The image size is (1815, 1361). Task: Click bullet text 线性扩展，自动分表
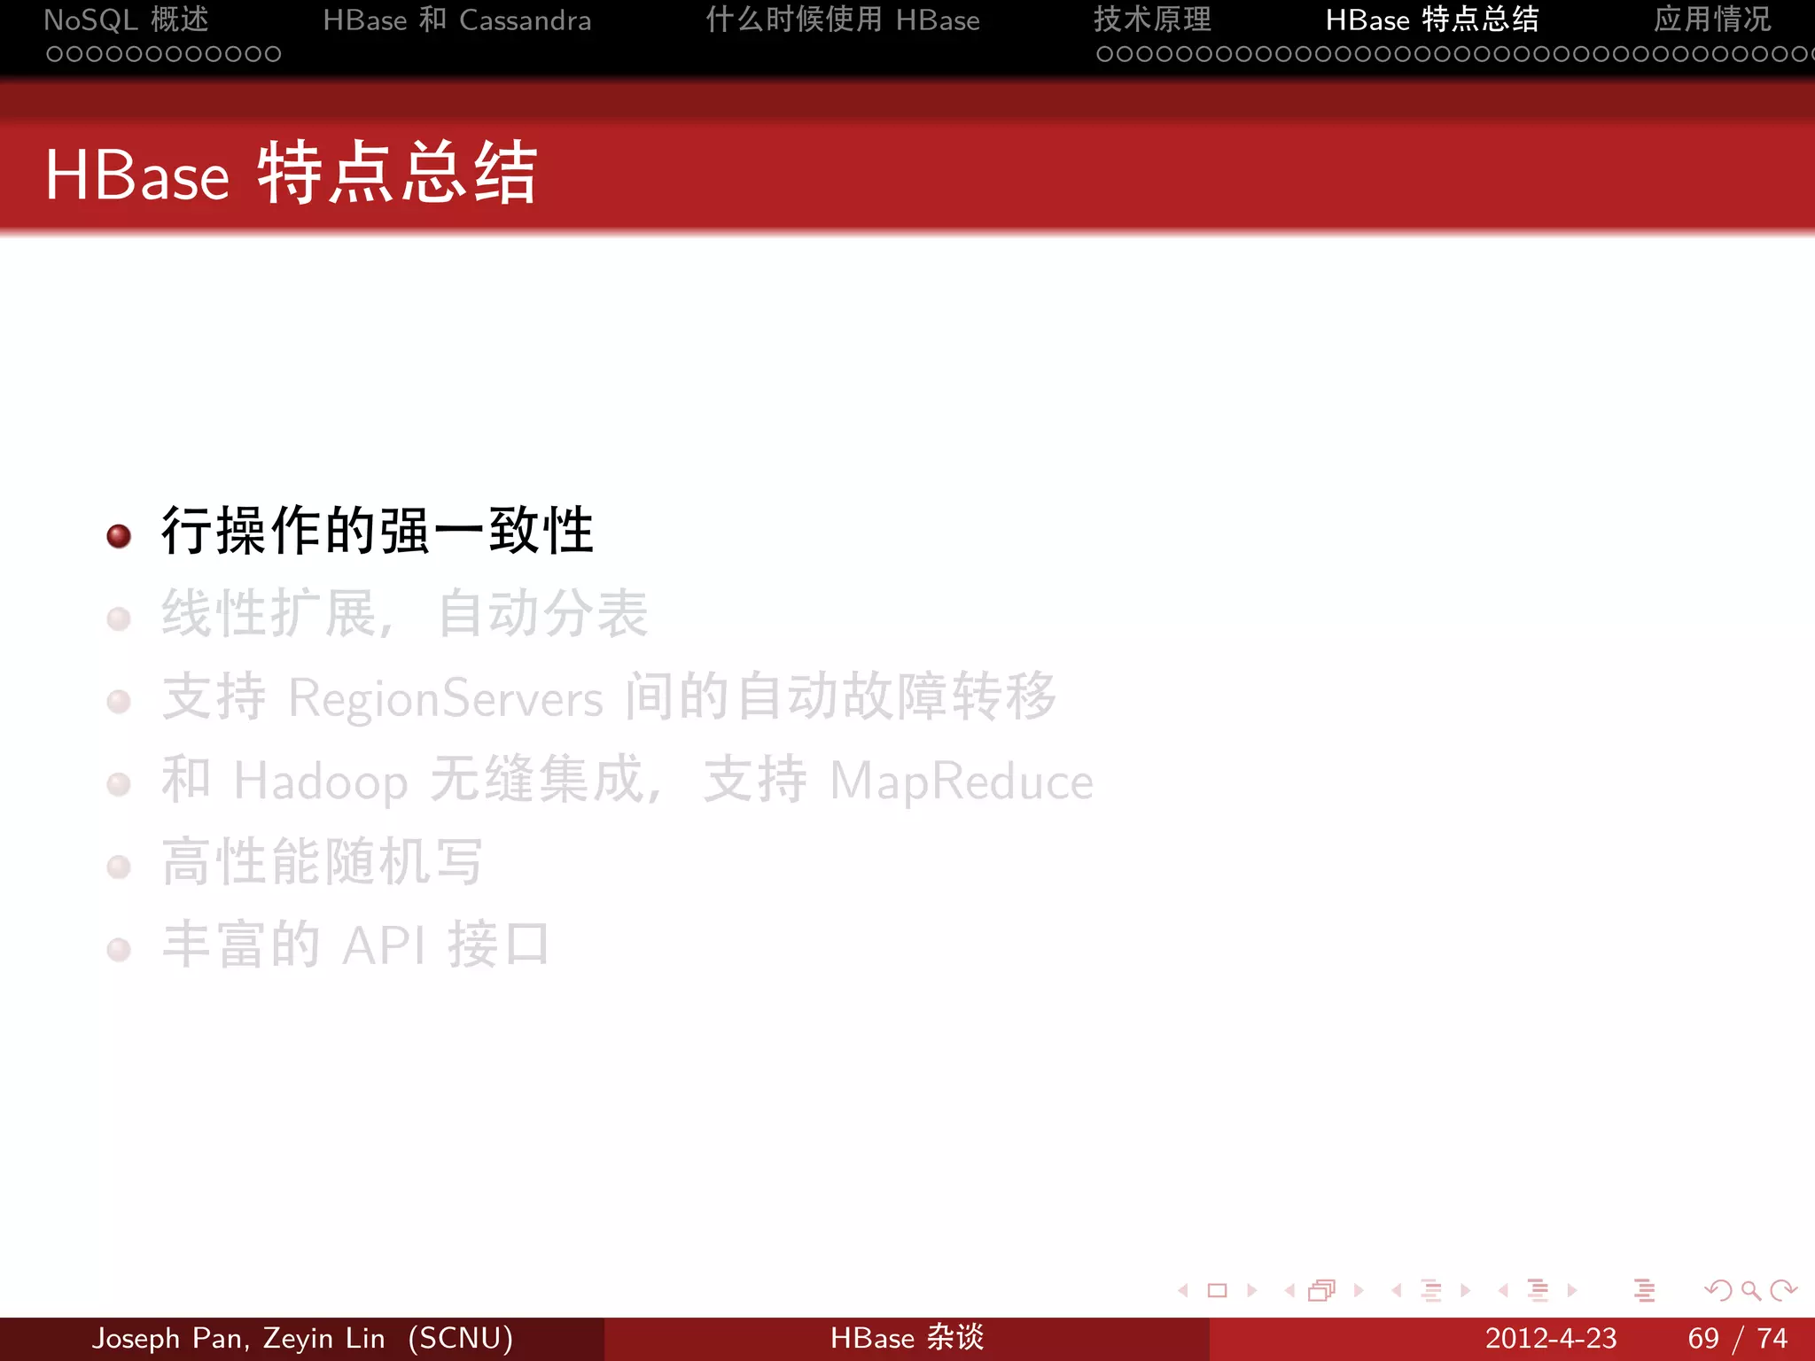tap(405, 613)
